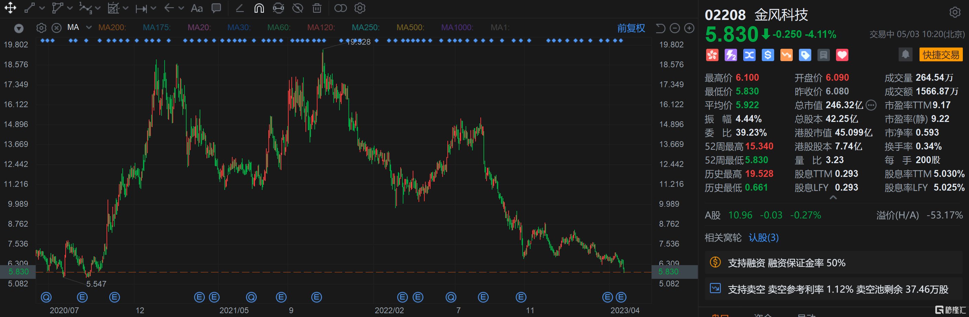Open MA indicator settings gear
Image resolution: width=969 pixels, height=317 pixels.
point(41,28)
